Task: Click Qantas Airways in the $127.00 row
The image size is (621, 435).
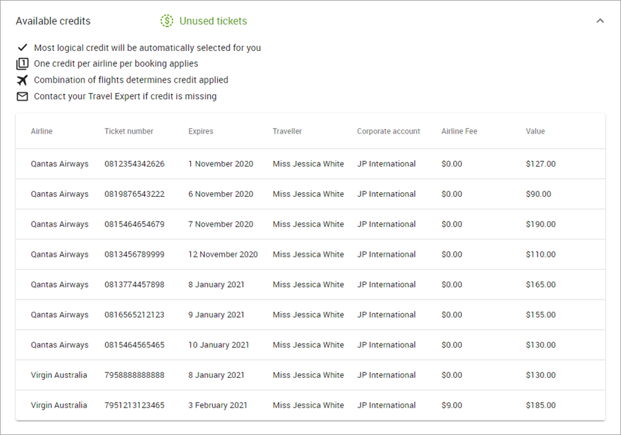Action: [60, 164]
